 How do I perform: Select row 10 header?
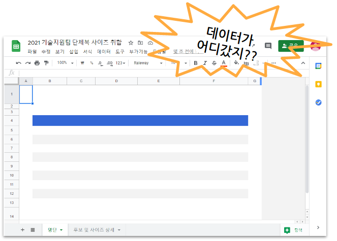click(12, 176)
